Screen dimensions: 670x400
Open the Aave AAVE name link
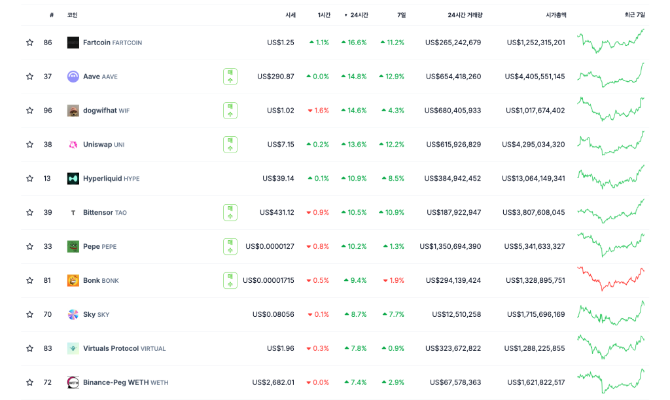coord(100,77)
